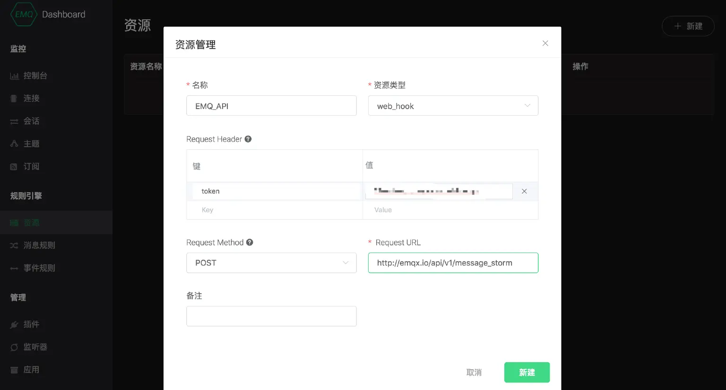Expand the Request Method POST dropdown
Image resolution: width=726 pixels, height=390 pixels.
271,263
